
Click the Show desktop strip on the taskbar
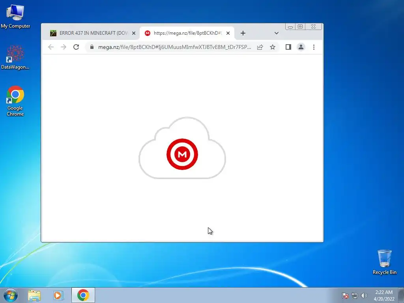[x=401, y=295]
